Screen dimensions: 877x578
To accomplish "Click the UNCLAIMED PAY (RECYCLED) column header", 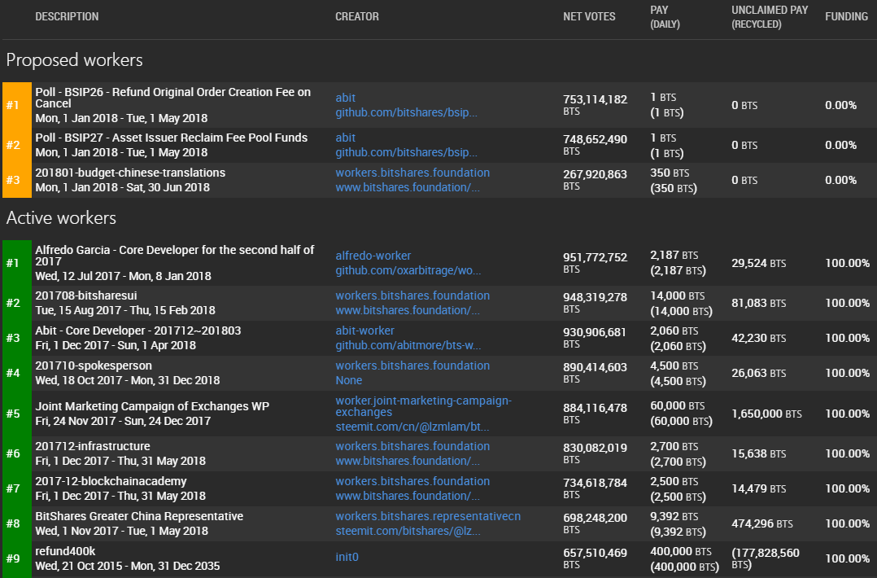I will click(770, 17).
